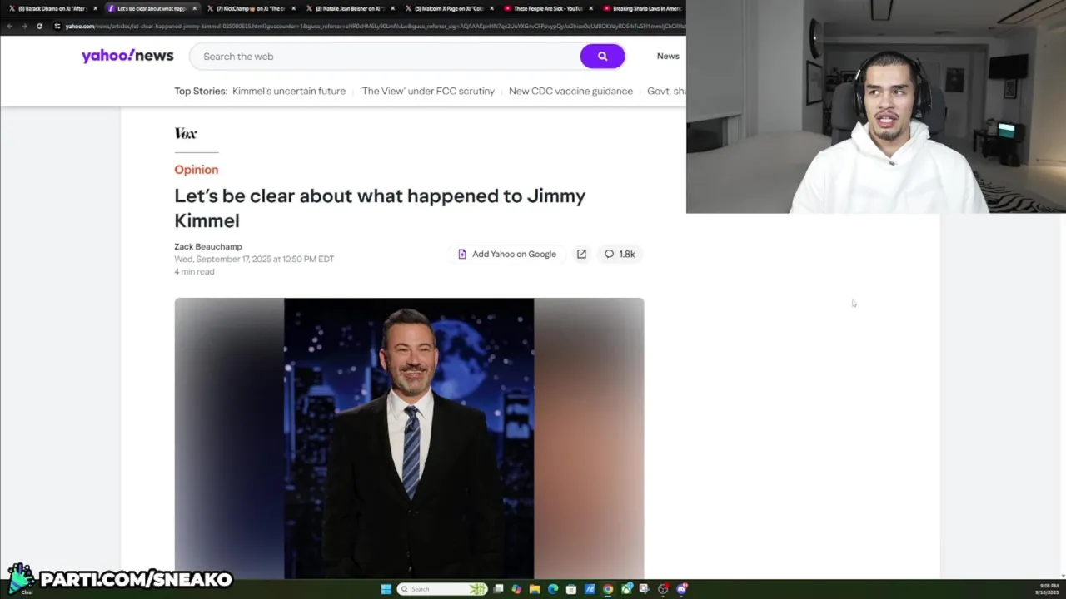
Task: Close the Barack Obama on X tab
Action: [x=95, y=8]
